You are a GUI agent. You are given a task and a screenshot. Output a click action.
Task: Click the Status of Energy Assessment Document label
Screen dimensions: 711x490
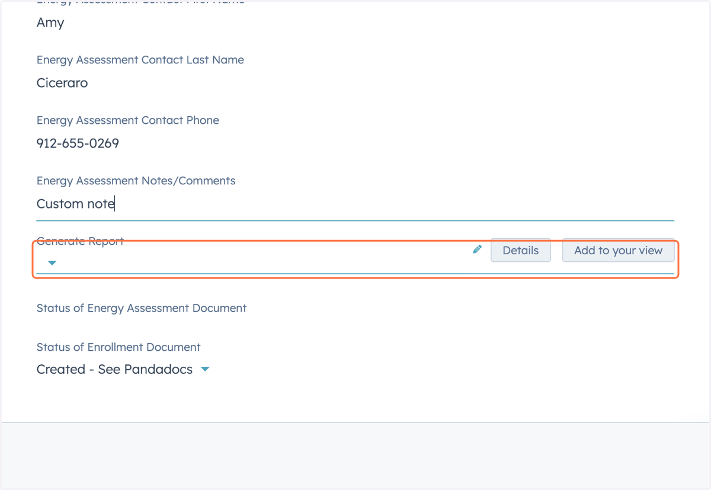coord(142,308)
